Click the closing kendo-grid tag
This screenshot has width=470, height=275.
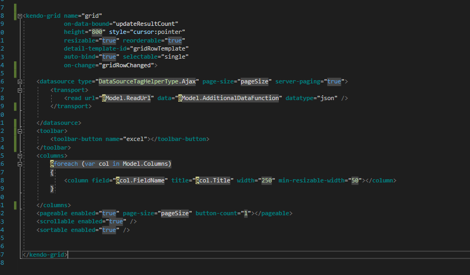point(45,255)
